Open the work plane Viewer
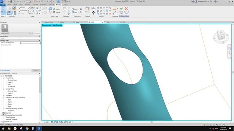The image size is (234, 131). tap(57, 12)
